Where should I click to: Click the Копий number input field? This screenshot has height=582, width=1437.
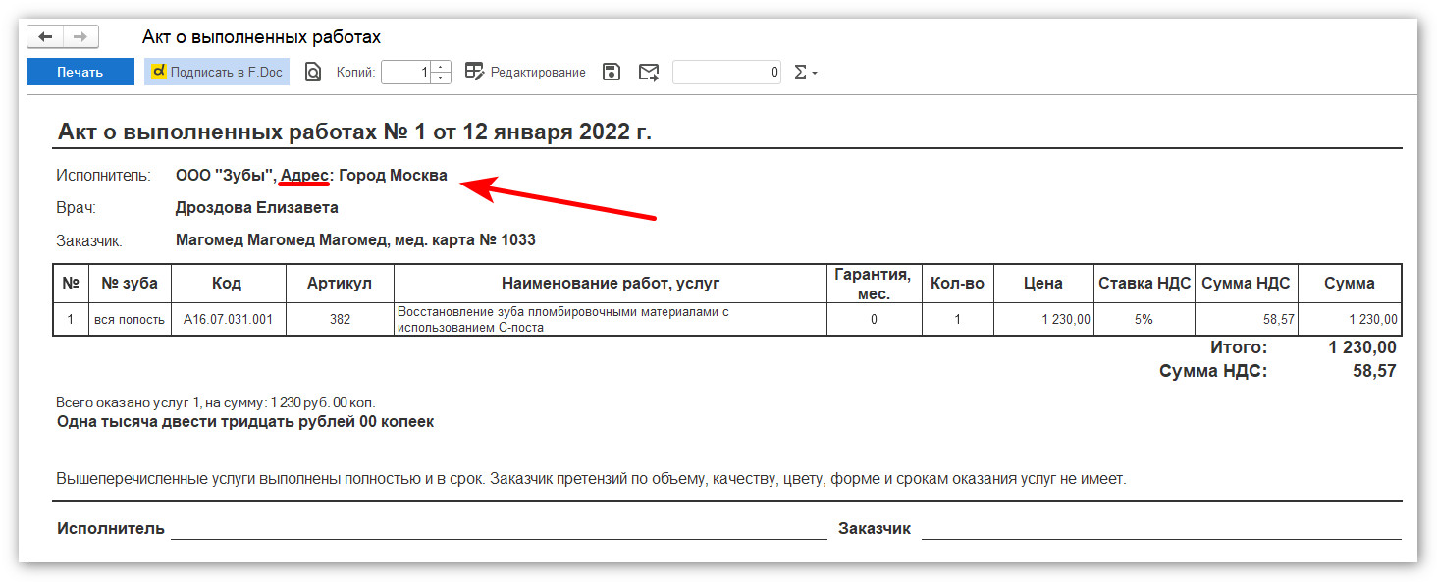coord(405,72)
